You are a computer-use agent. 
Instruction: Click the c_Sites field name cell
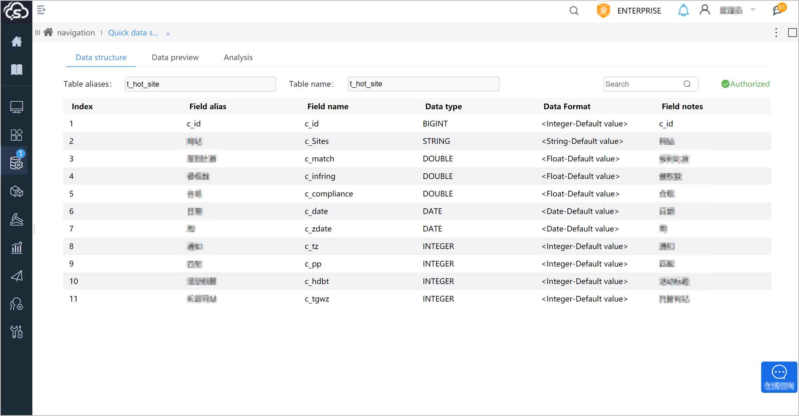click(316, 141)
